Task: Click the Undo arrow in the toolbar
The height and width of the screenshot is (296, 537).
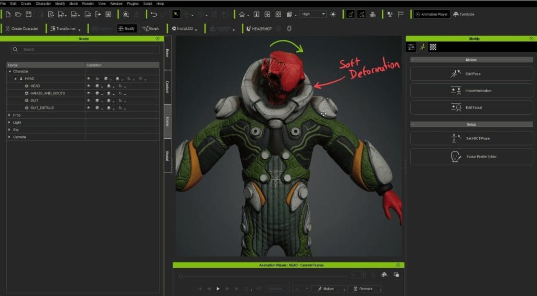Action: (x=153, y=14)
